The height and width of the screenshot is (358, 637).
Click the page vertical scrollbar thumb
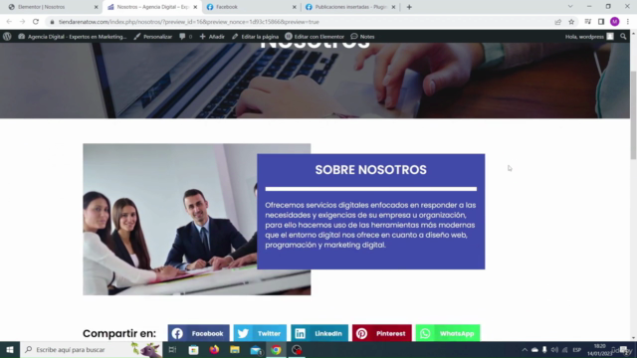click(633, 115)
